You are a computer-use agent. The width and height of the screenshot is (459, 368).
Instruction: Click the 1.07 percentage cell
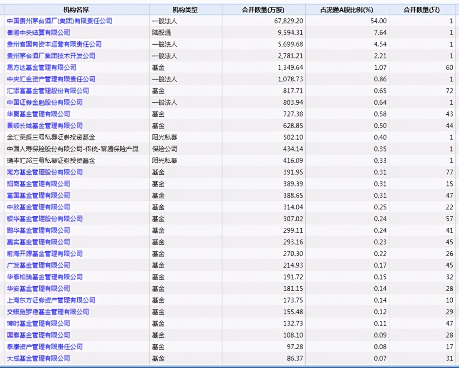coord(380,68)
